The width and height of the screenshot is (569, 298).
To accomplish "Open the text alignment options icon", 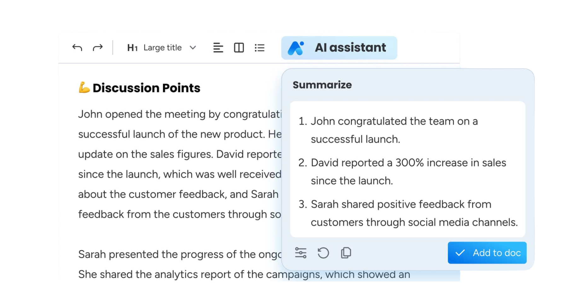I will tap(218, 48).
